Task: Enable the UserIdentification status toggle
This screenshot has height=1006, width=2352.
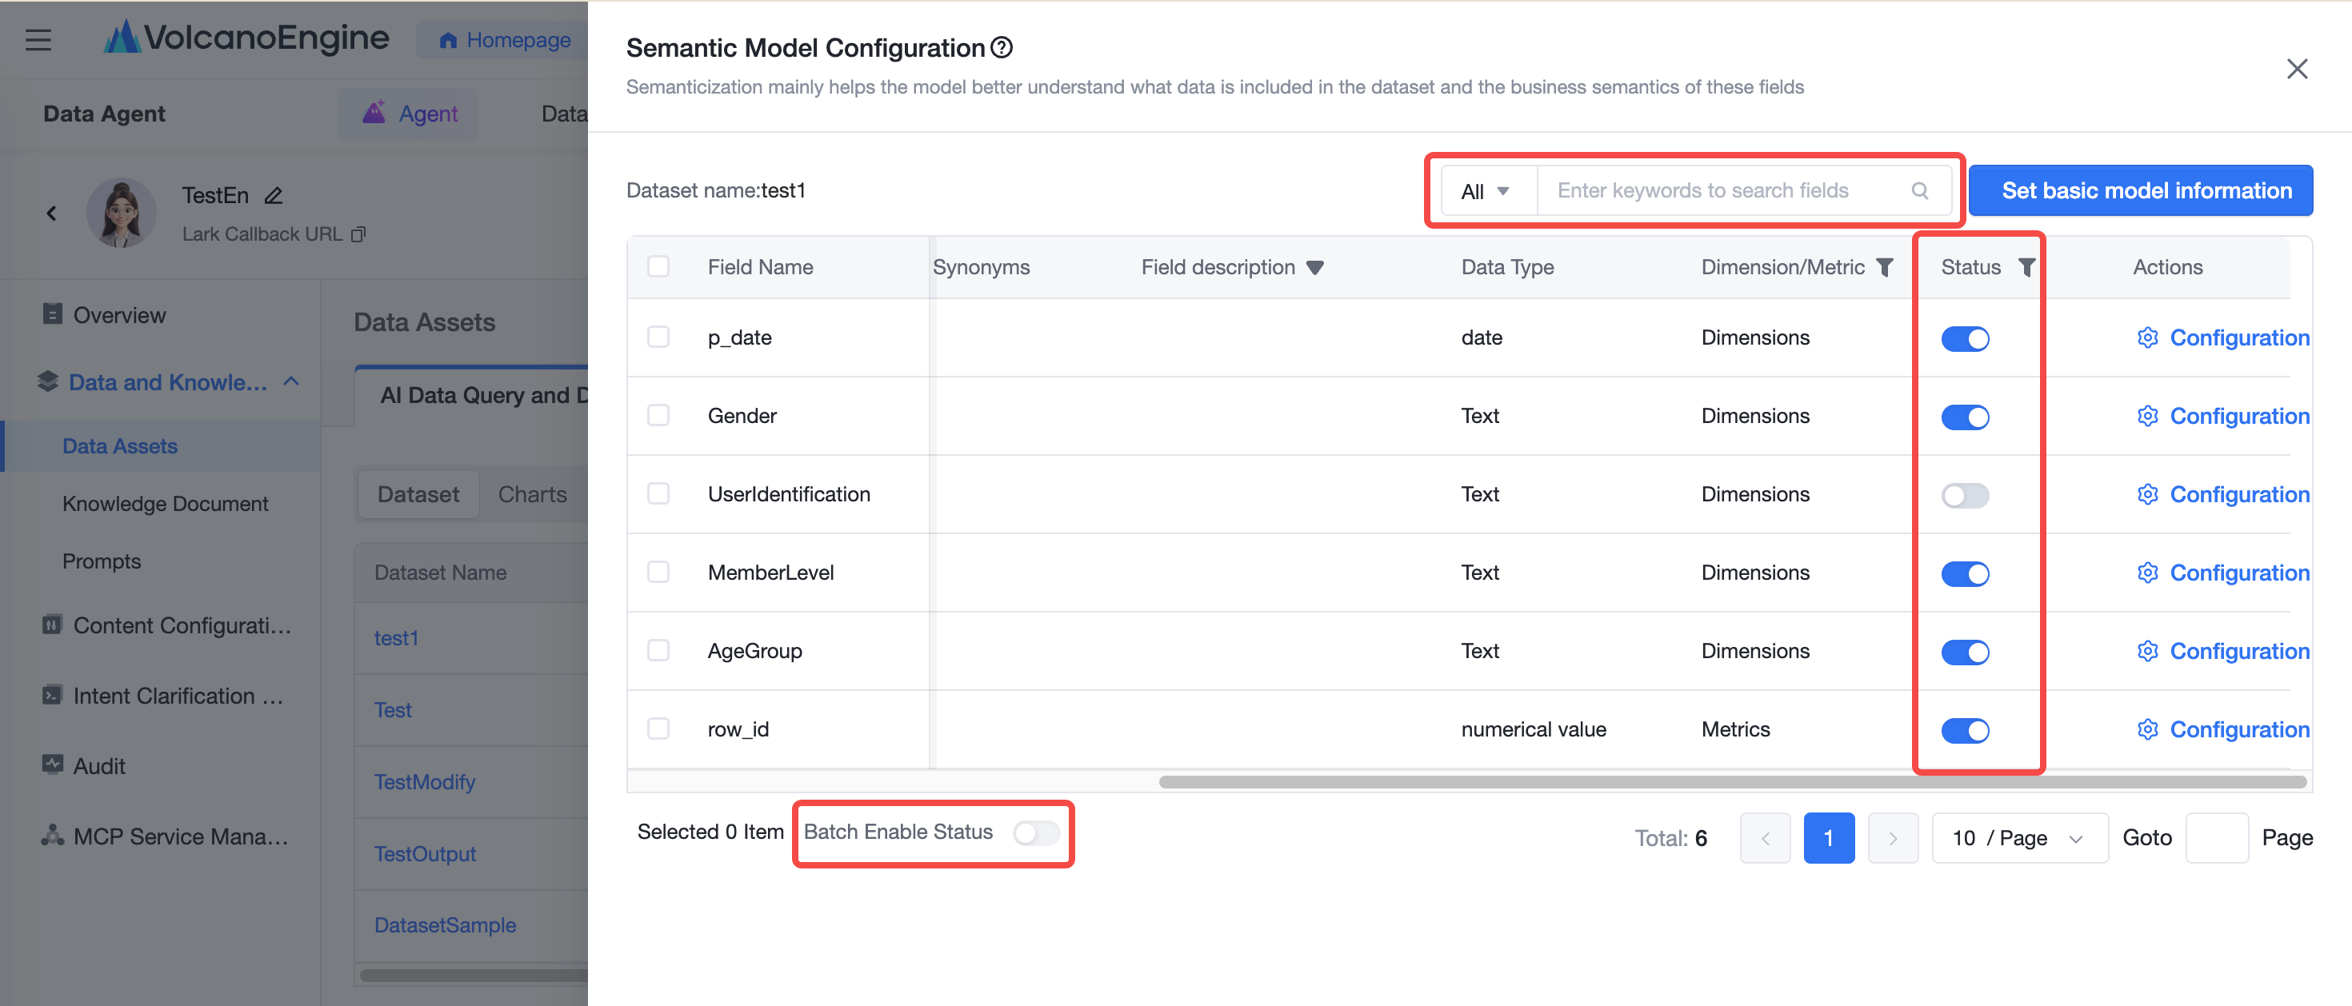Action: [x=1965, y=496]
